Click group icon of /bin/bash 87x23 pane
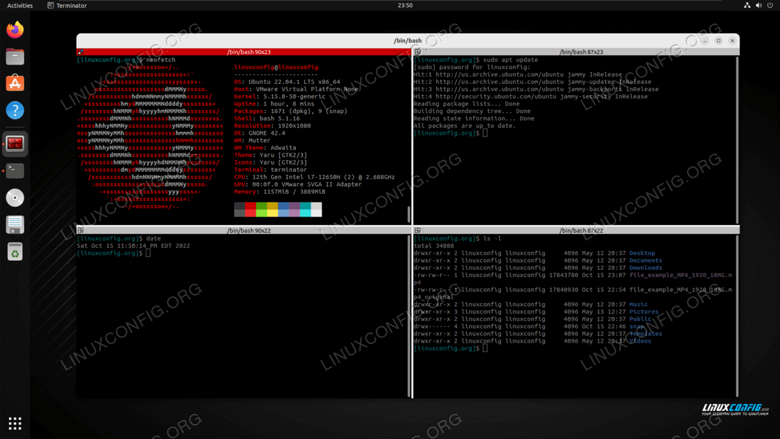 [x=418, y=52]
